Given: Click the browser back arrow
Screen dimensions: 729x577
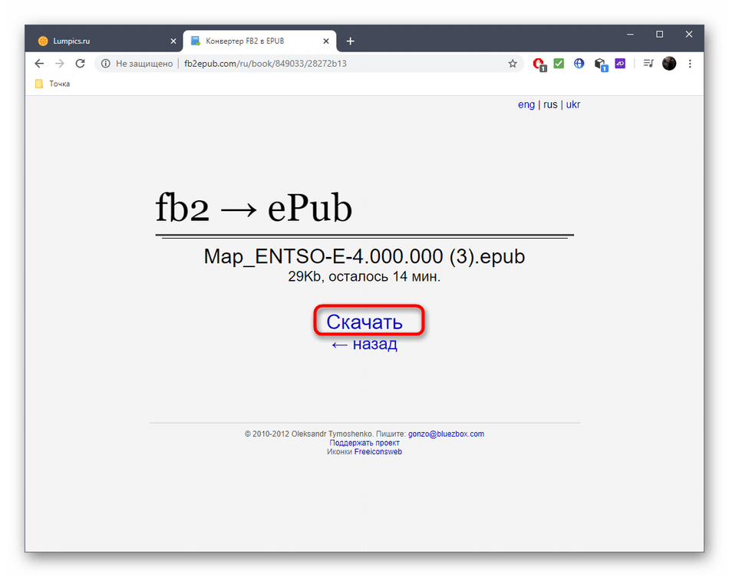Looking at the screenshot, I should 39,64.
